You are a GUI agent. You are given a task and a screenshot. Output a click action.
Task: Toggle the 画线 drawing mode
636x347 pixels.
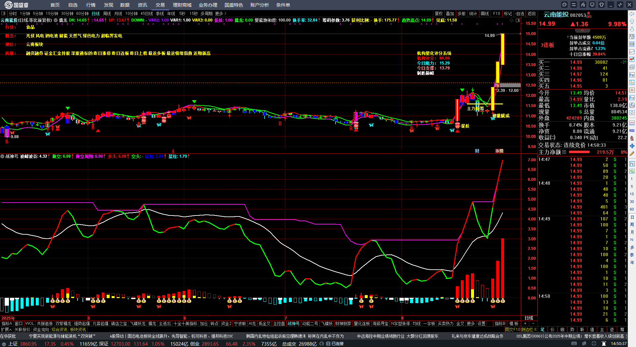tap(485, 14)
